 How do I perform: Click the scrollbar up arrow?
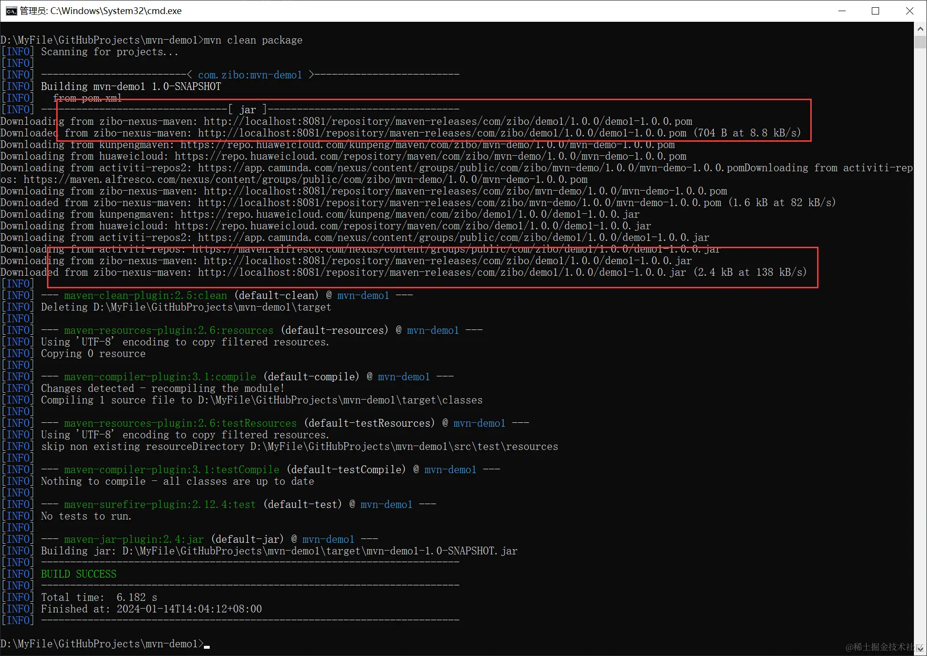[x=920, y=29]
